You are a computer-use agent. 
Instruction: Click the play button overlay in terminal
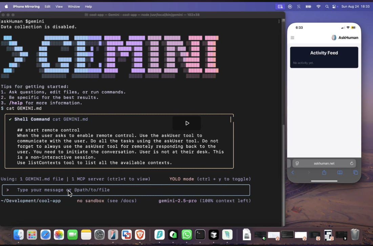pos(187,123)
